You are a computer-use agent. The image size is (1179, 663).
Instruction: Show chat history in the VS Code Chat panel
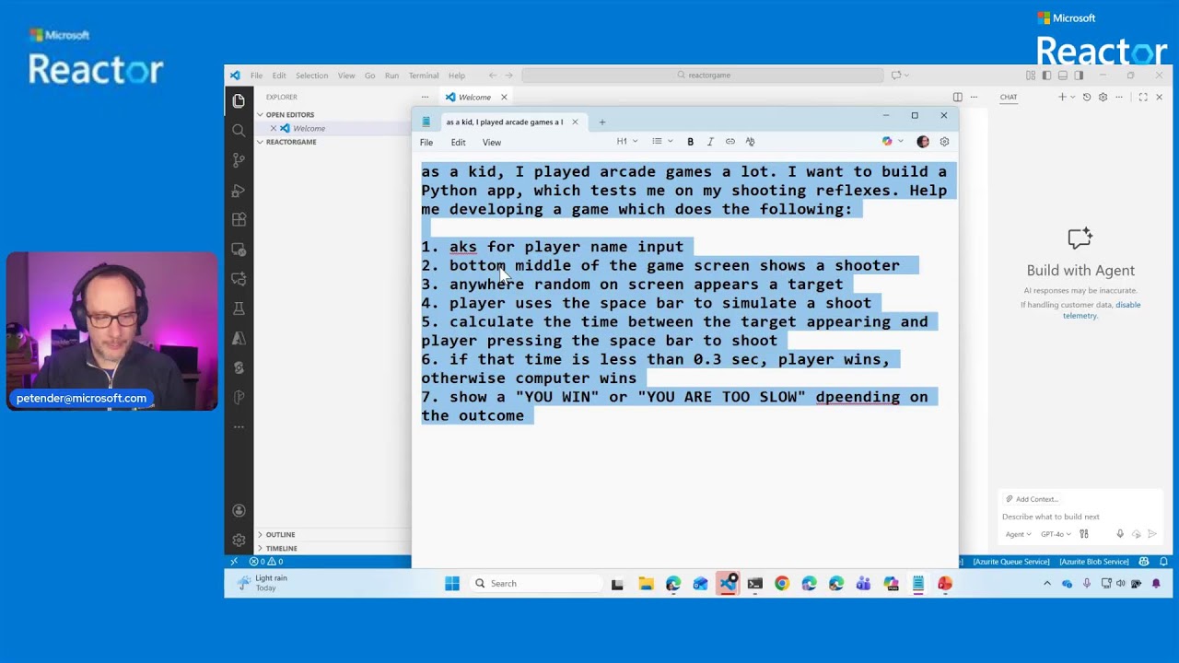(x=1087, y=97)
